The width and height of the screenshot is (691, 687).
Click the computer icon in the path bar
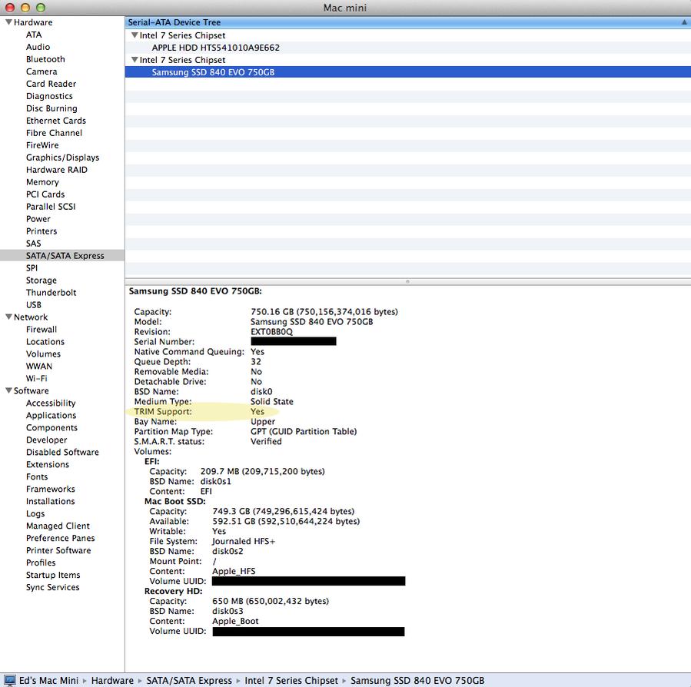(9, 681)
